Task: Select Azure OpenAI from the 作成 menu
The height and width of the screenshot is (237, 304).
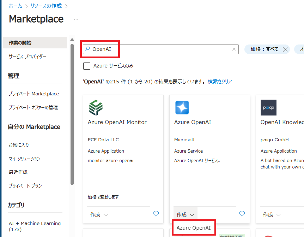Action: (194, 228)
